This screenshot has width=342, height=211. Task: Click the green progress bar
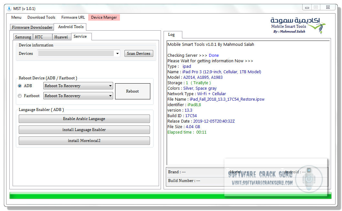[x=170, y=196]
